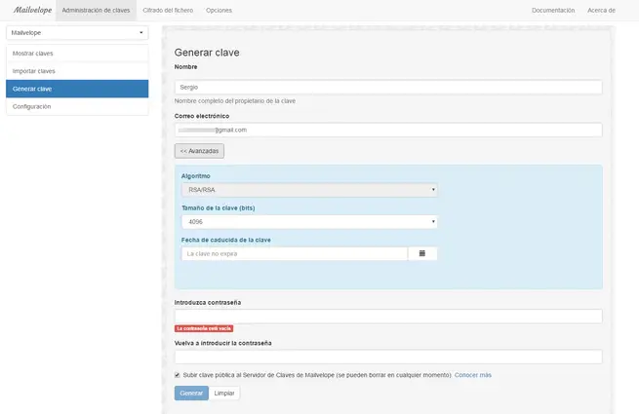Click the Mailvelope logo
The width and height of the screenshot is (639, 414).
(x=31, y=10)
